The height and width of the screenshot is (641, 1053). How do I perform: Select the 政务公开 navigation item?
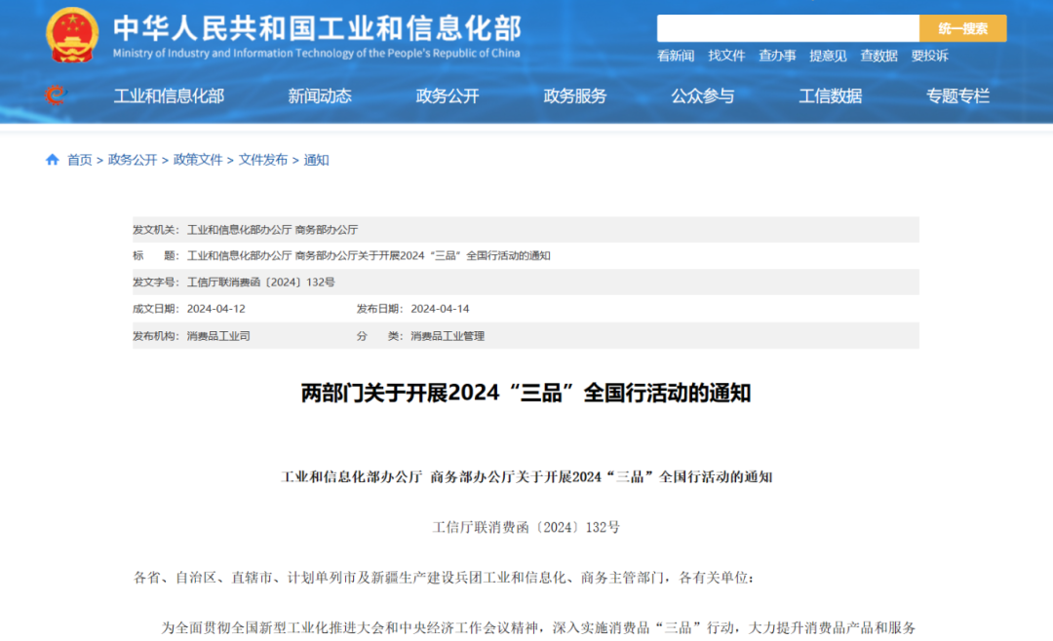point(448,95)
